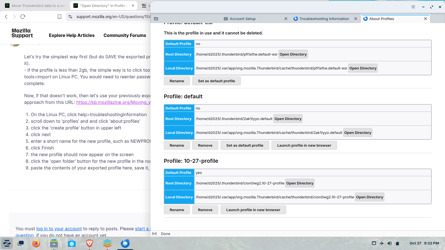
Task: Switch to the Account Setup tab
Action: point(243,19)
